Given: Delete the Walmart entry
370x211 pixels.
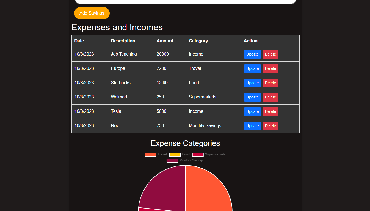Looking at the screenshot, I should click(x=270, y=97).
